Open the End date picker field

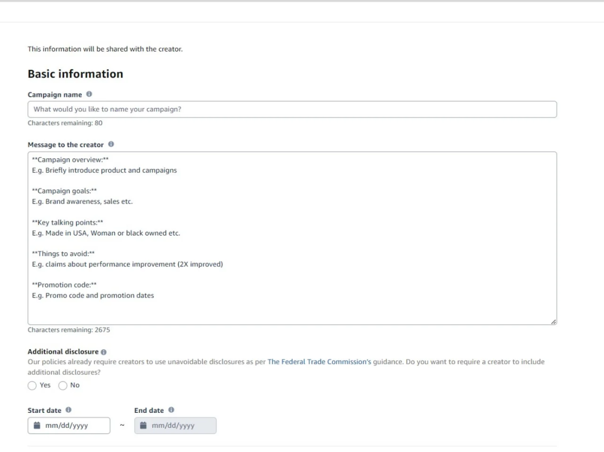[175, 425]
